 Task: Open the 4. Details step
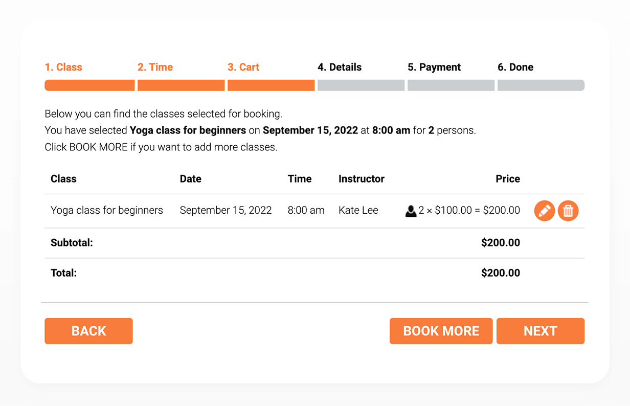[x=340, y=67]
